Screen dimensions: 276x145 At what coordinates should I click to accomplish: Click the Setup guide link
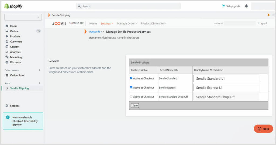click(233, 6)
